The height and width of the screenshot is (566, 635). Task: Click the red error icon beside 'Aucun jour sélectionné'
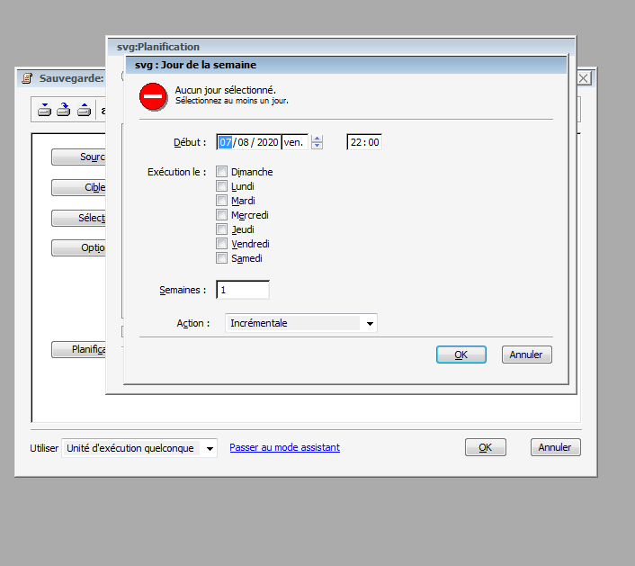click(x=153, y=95)
